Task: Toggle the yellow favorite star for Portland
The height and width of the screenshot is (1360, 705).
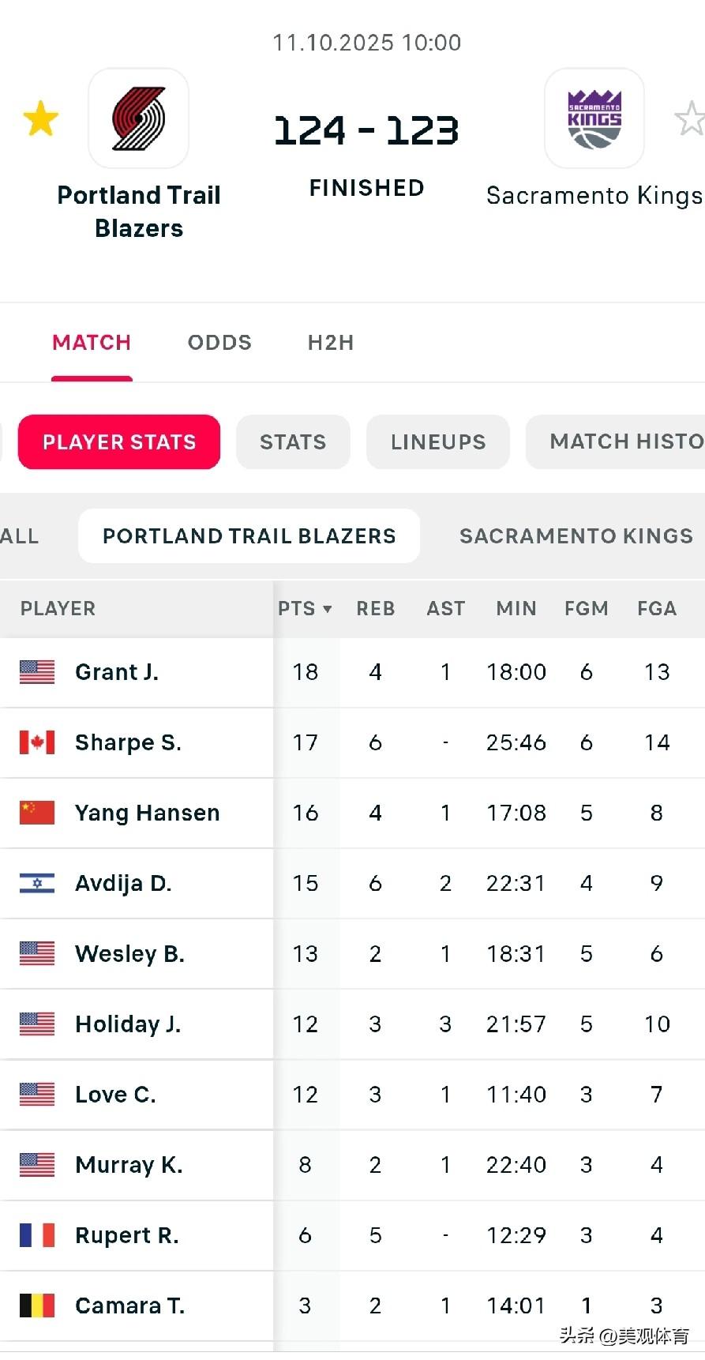Action: click(41, 119)
